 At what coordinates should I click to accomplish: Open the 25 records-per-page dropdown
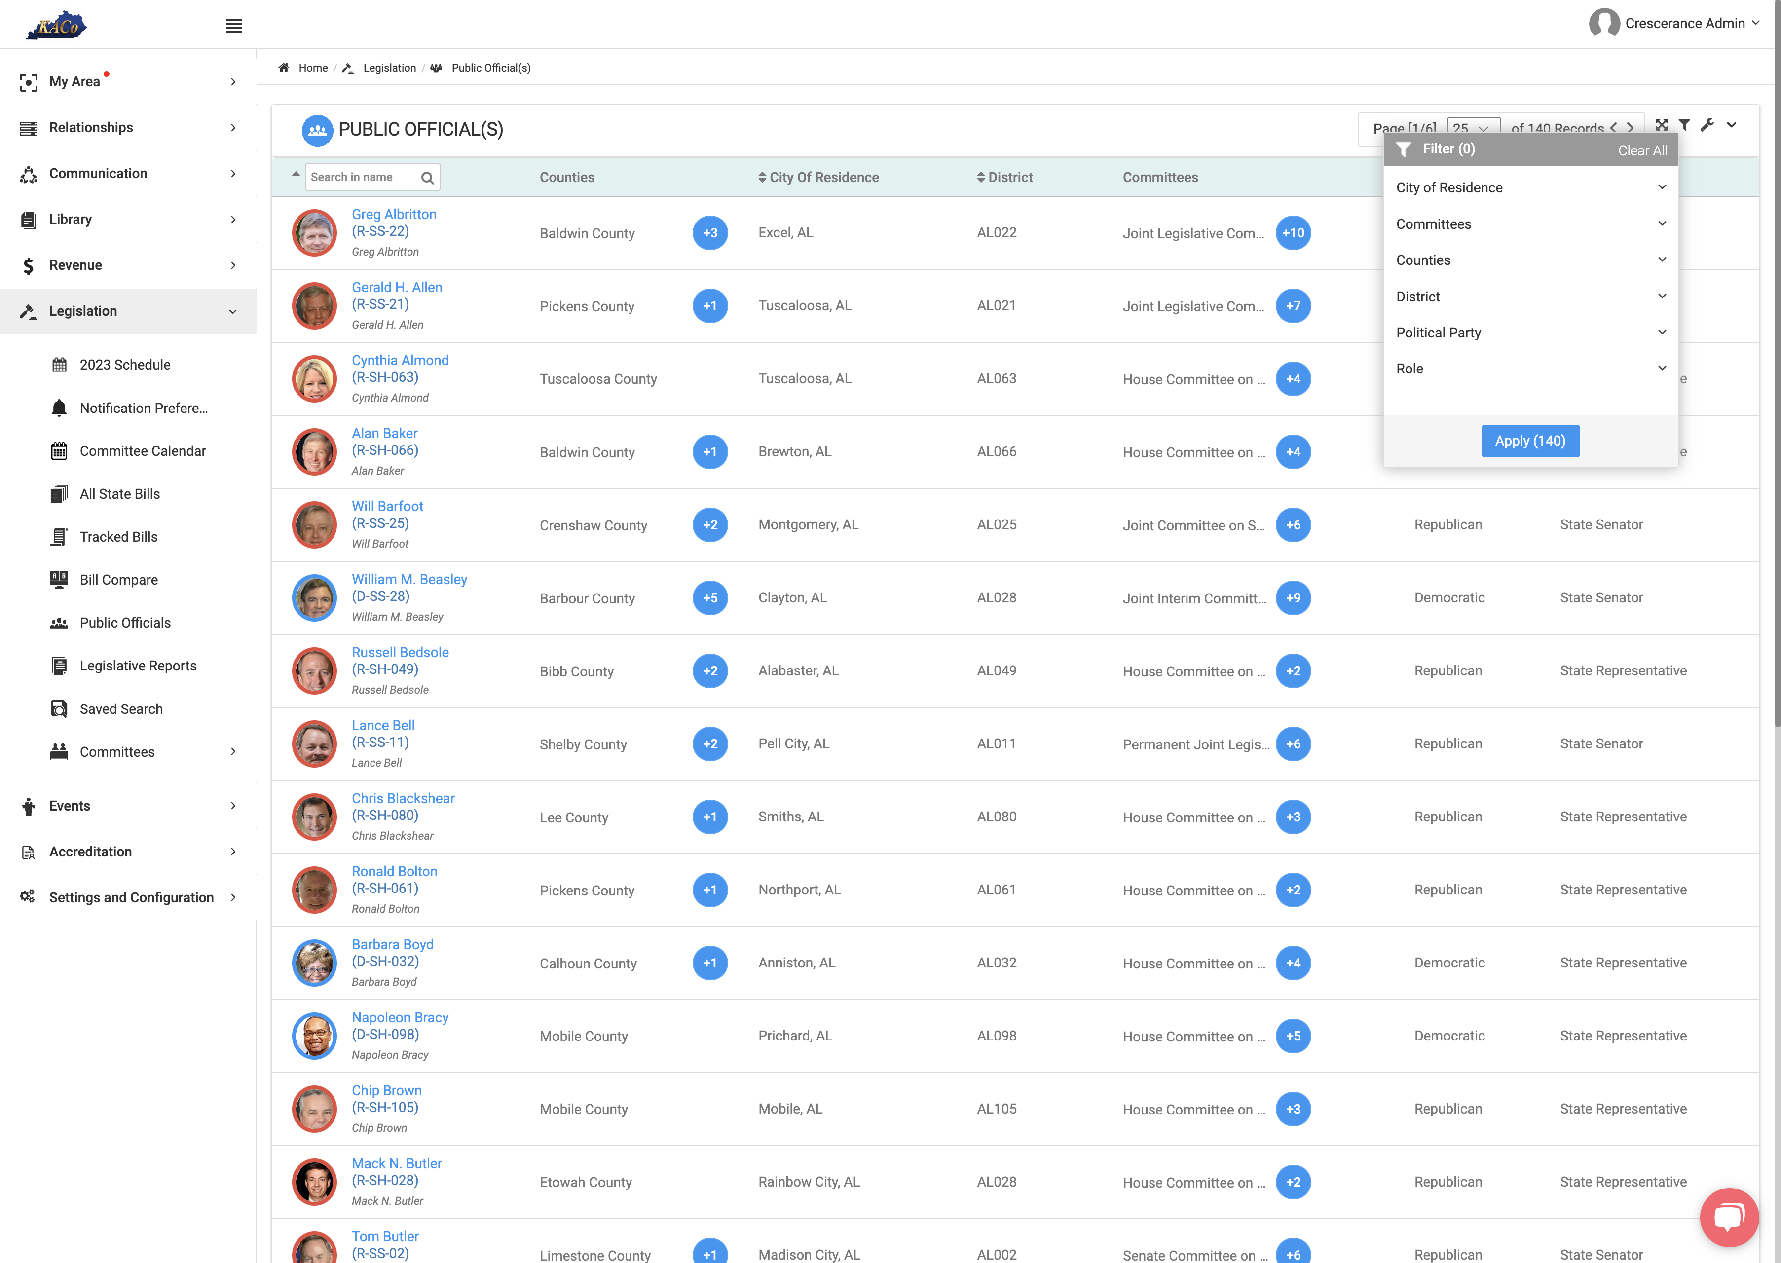[1473, 128]
